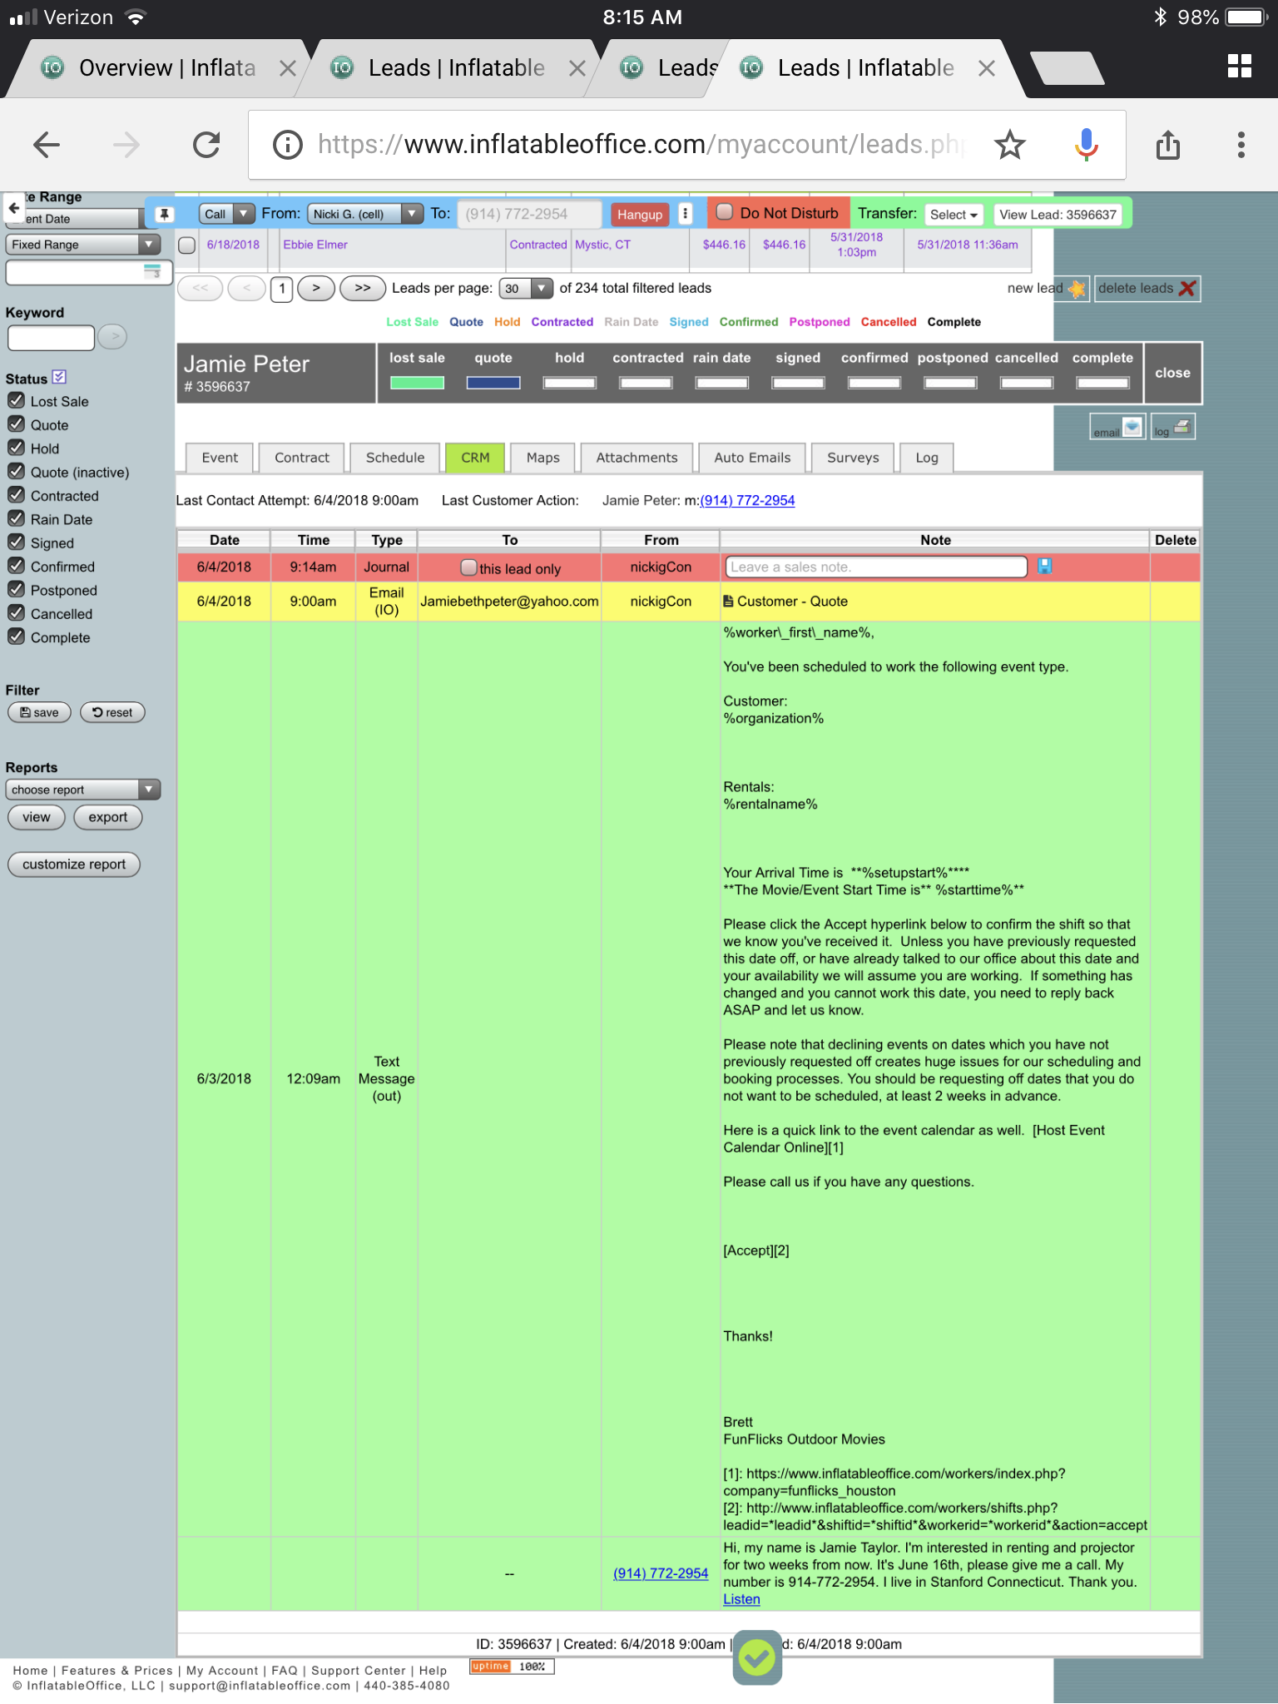Open the Auto Emails tab
1278x1704 pixels.
pyautogui.click(x=751, y=458)
